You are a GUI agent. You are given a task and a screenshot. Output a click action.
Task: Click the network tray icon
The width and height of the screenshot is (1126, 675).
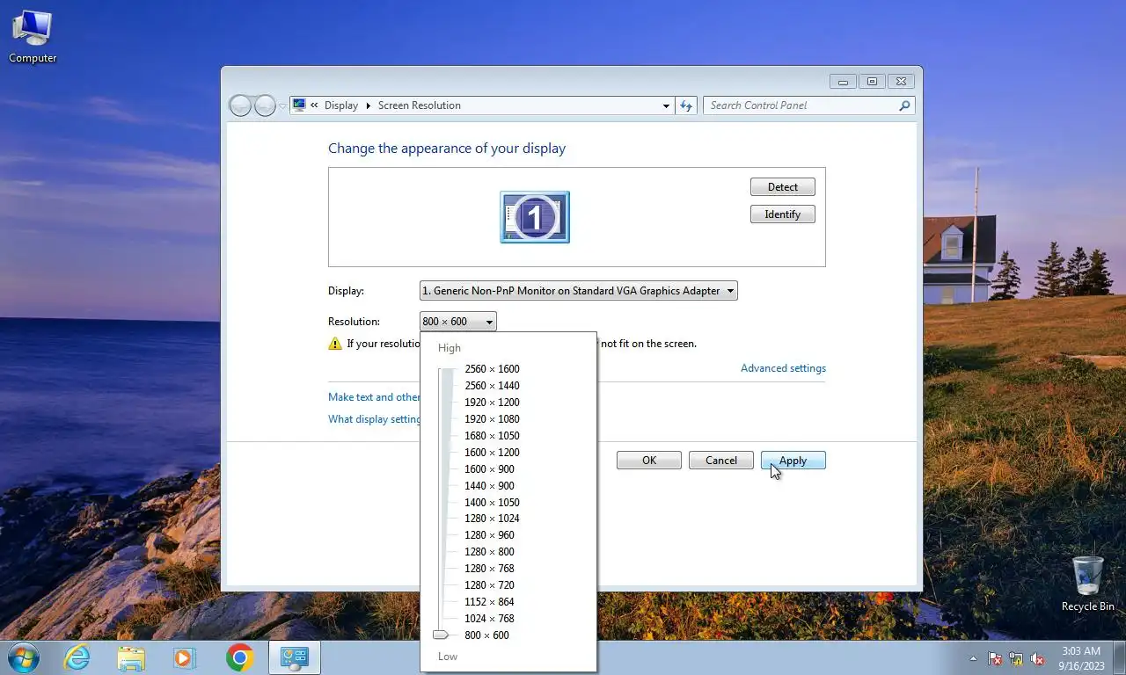point(1016,658)
